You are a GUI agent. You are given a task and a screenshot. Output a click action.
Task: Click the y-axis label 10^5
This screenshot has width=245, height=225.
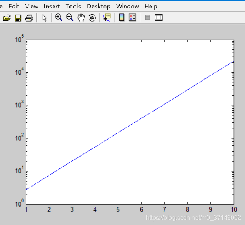point(20,39)
